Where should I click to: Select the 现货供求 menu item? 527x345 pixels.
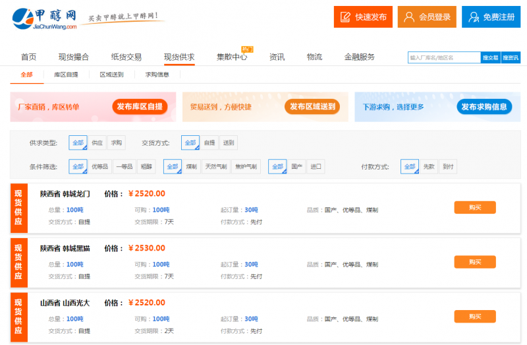[179, 57]
